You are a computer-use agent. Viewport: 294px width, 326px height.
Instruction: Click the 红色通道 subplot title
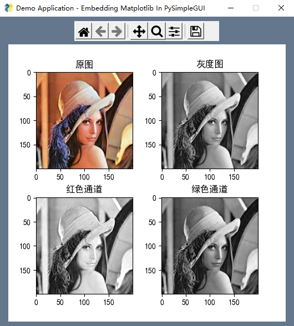(x=84, y=189)
